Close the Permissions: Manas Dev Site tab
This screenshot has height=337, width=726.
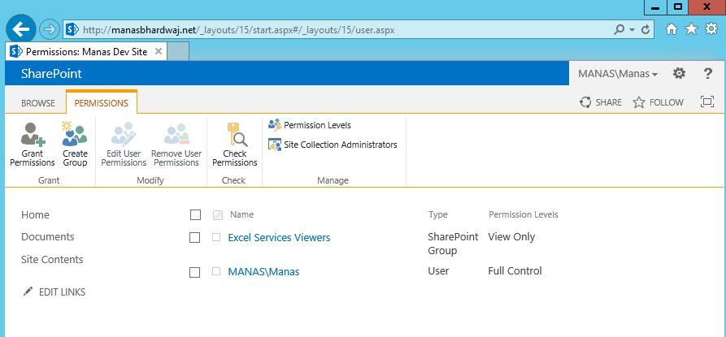tap(158, 51)
